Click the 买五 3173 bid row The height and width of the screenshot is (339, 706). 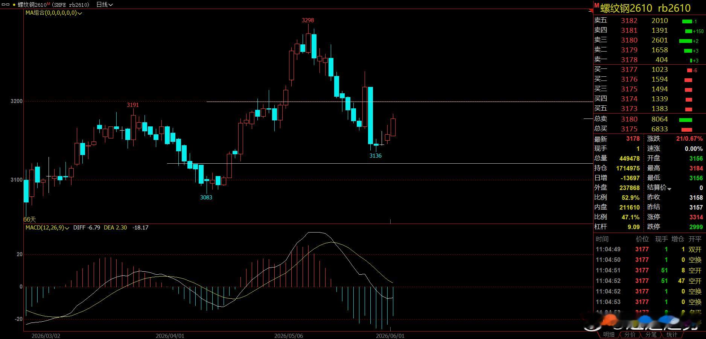649,109
